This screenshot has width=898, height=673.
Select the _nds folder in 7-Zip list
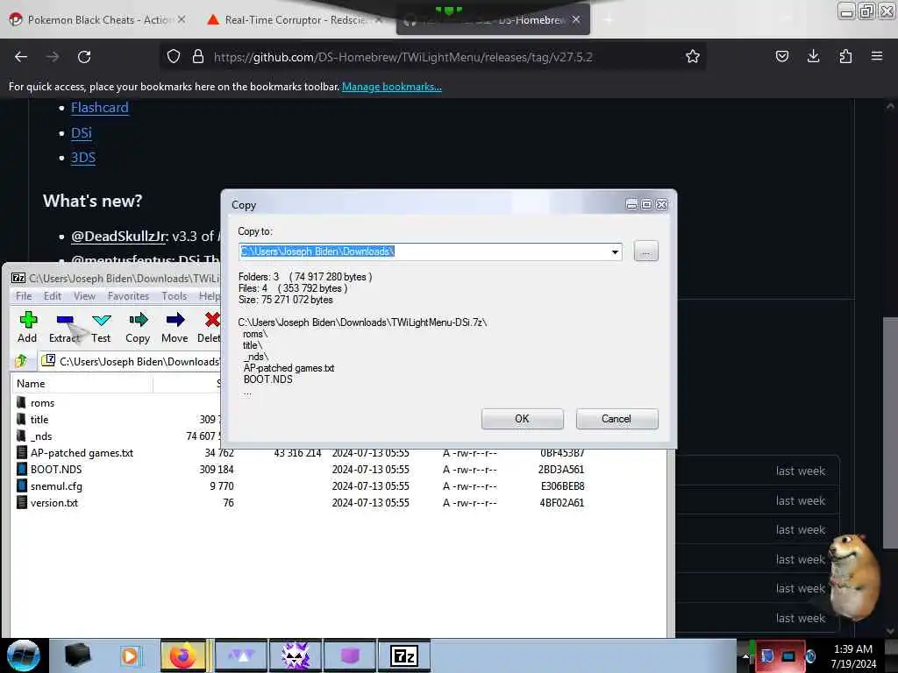coord(41,436)
